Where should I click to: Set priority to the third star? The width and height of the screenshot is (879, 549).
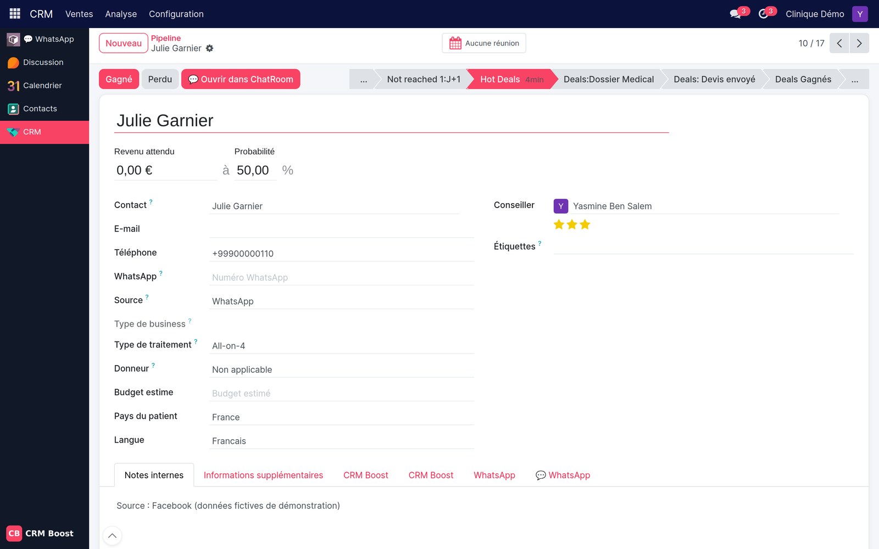585,225
